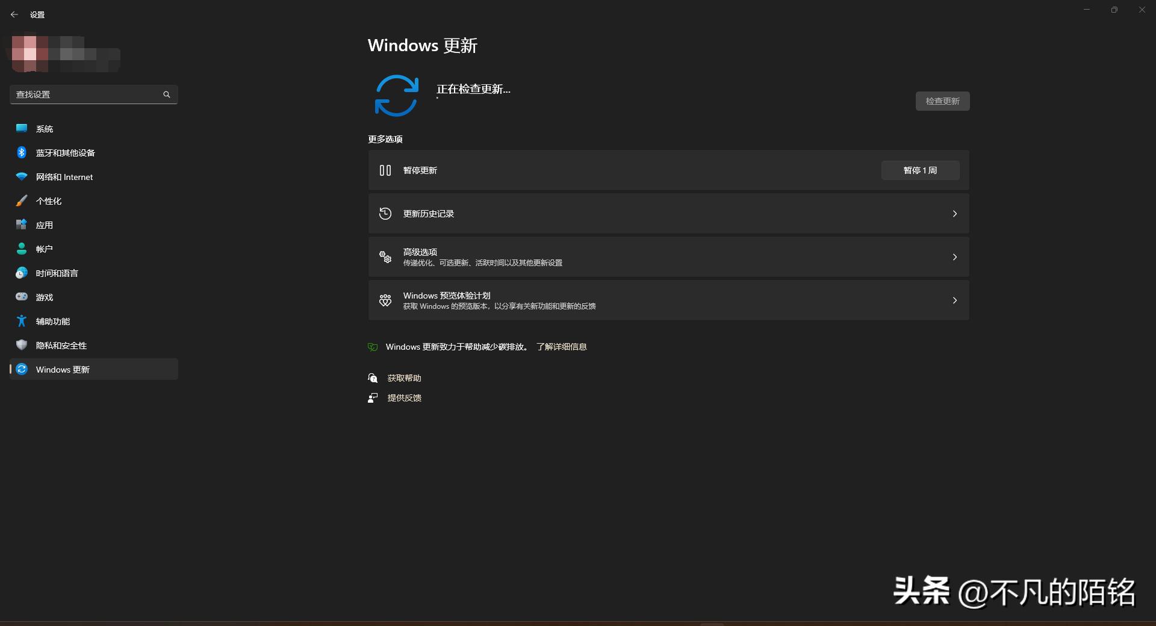Select Windows 更新 in sidebar
Viewport: 1156px width, 626px height.
[x=93, y=369]
